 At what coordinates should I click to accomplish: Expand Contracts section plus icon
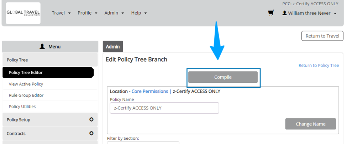[91, 133]
